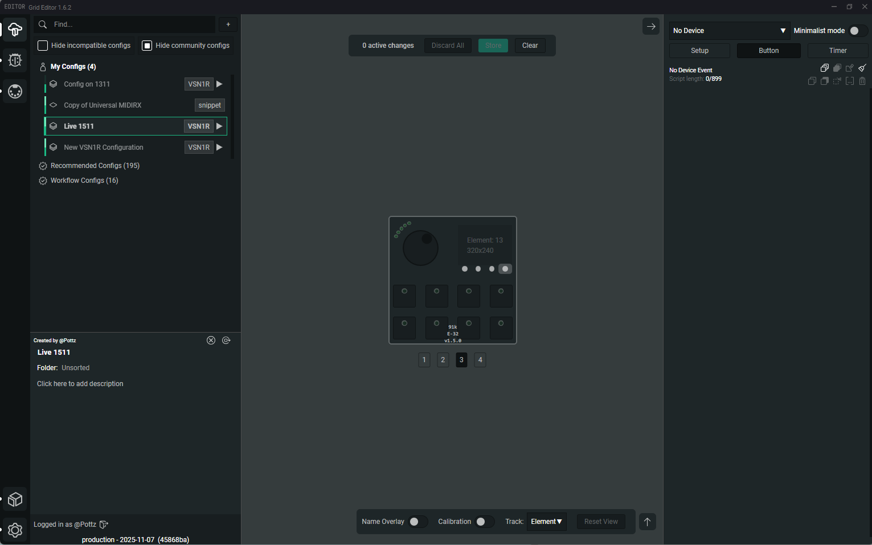This screenshot has height=545, width=872.
Task: Toggle Minimalist mode switch
Action: click(856, 31)
